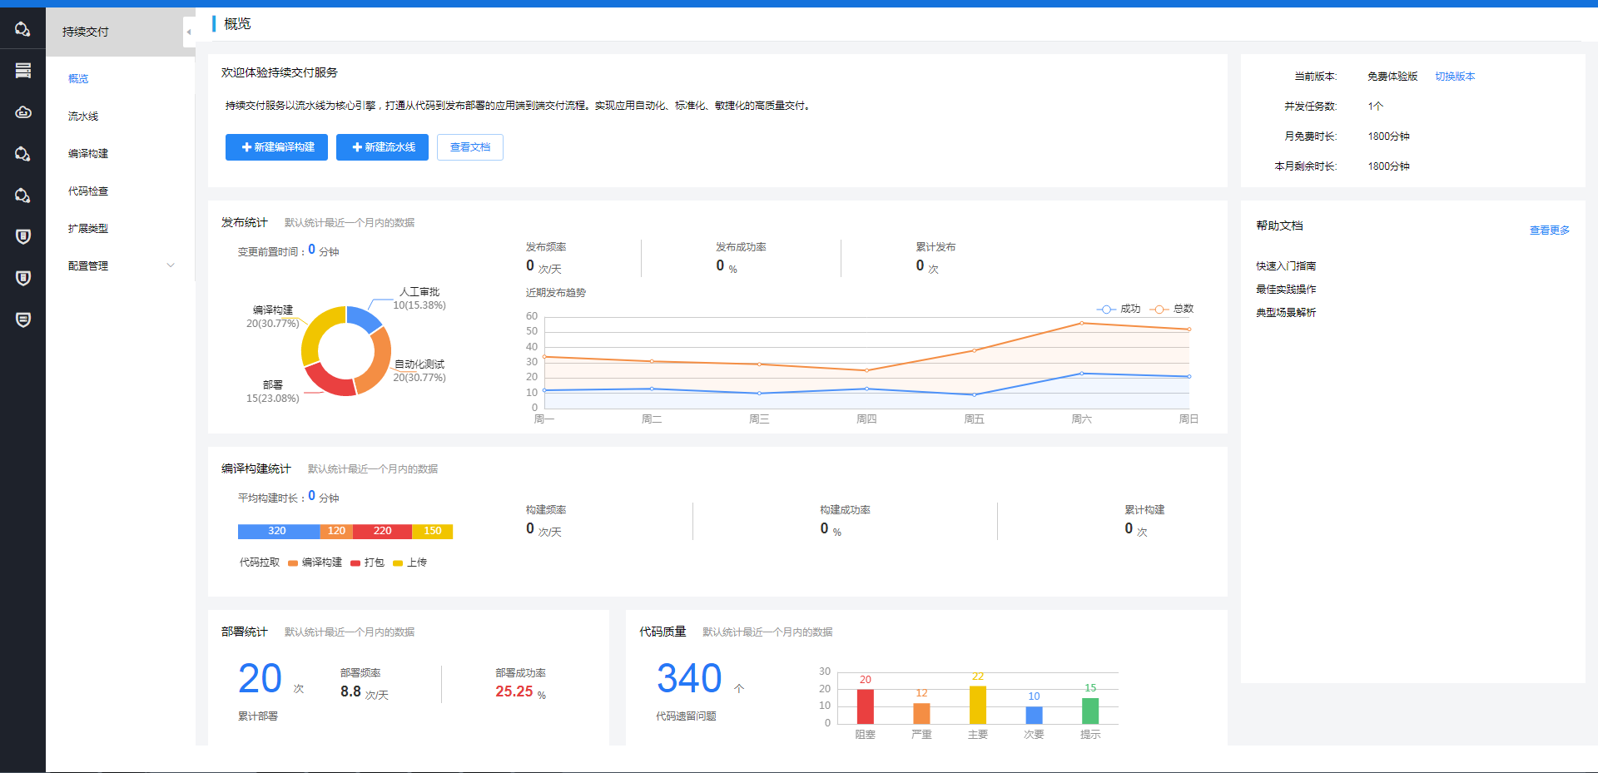The height and width of the screenshot is (773, 1598).
Task: Collapse the 持续交付 side menu with arrow
Action: [x=189, y=32]
